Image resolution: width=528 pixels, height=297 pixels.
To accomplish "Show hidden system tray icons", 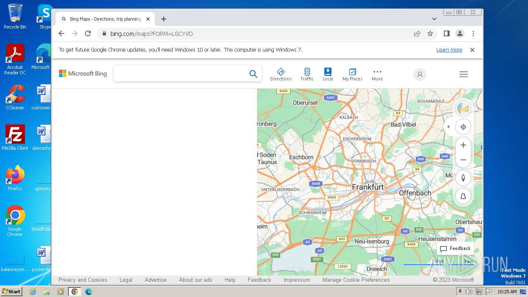I will pos(460,292).
